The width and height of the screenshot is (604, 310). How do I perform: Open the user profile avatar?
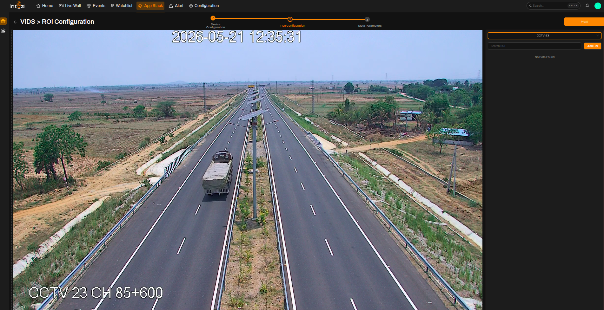pos(598,6)
